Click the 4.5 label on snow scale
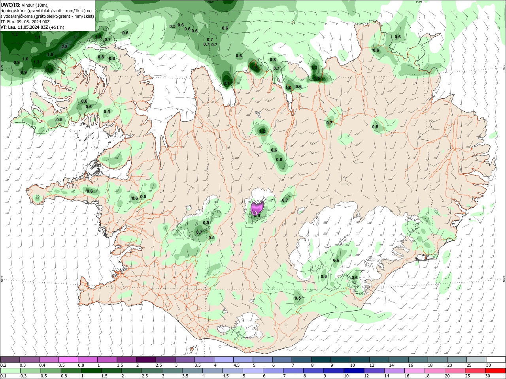 click(236, 365)
